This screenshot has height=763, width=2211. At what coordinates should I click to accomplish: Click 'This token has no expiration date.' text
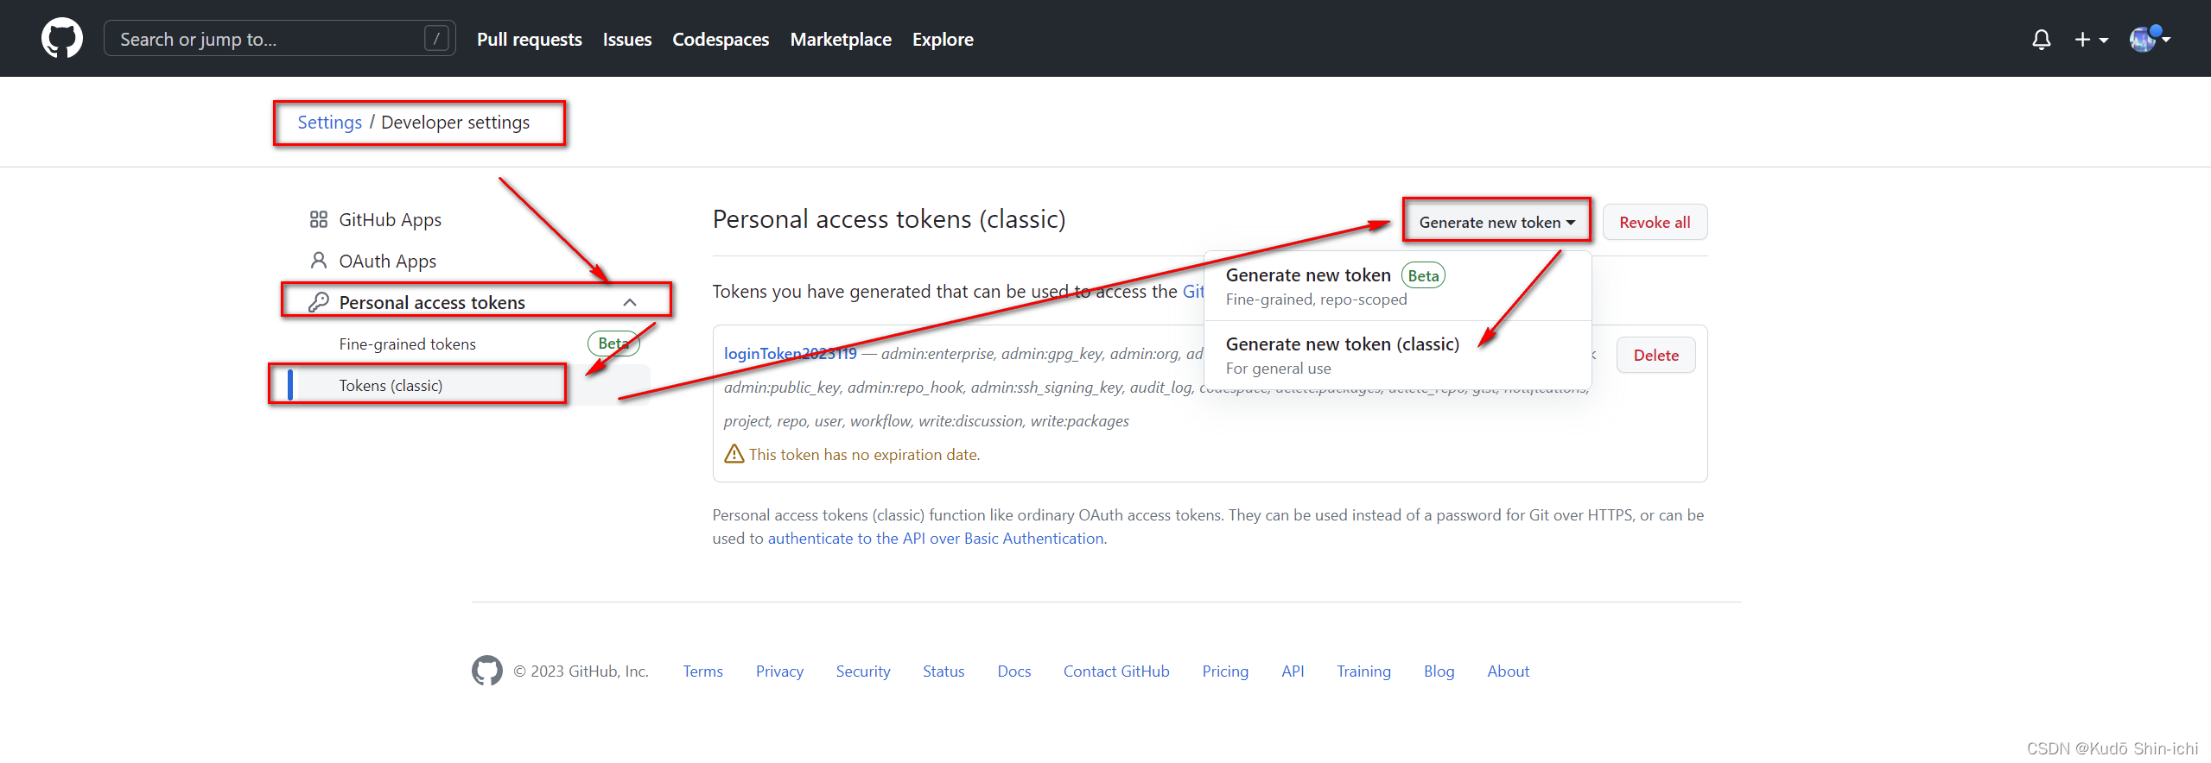coord(864,455)
